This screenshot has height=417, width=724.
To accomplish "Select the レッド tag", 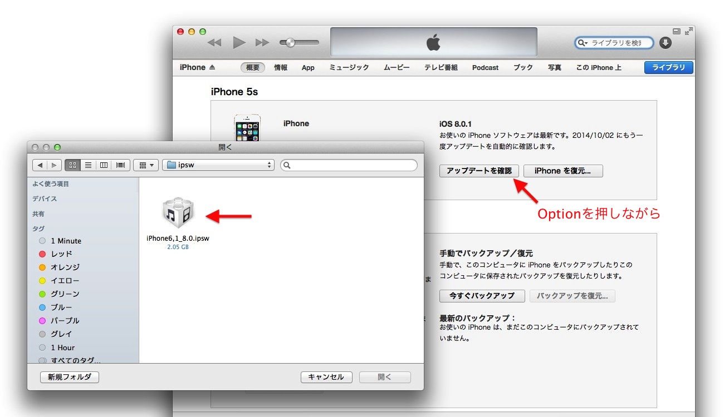I will (x=56, y=254).
